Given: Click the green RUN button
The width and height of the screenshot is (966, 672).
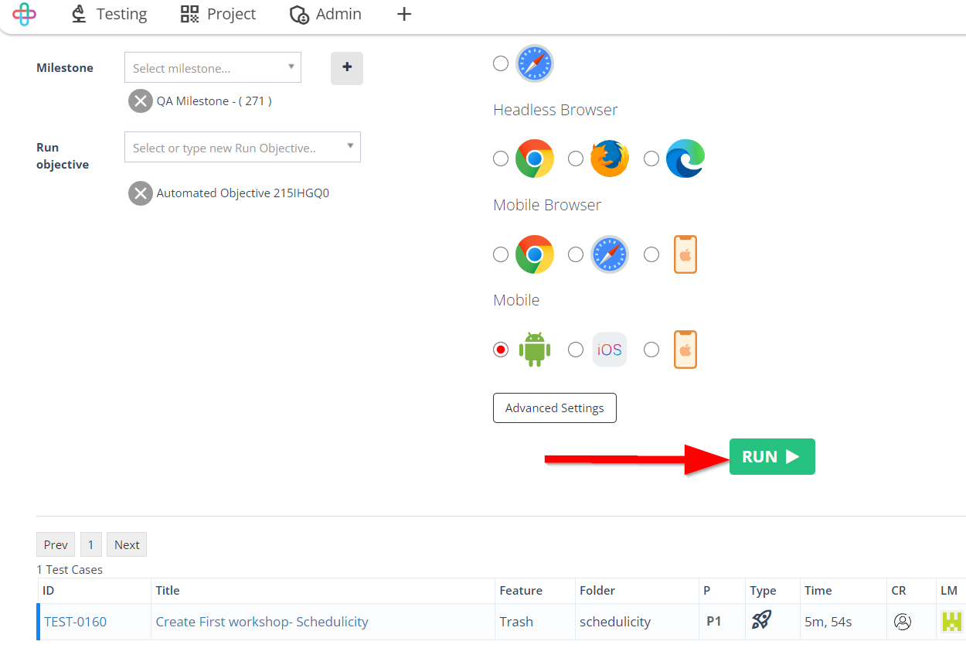Looking at the screenshot, I should tap(771, 457).
